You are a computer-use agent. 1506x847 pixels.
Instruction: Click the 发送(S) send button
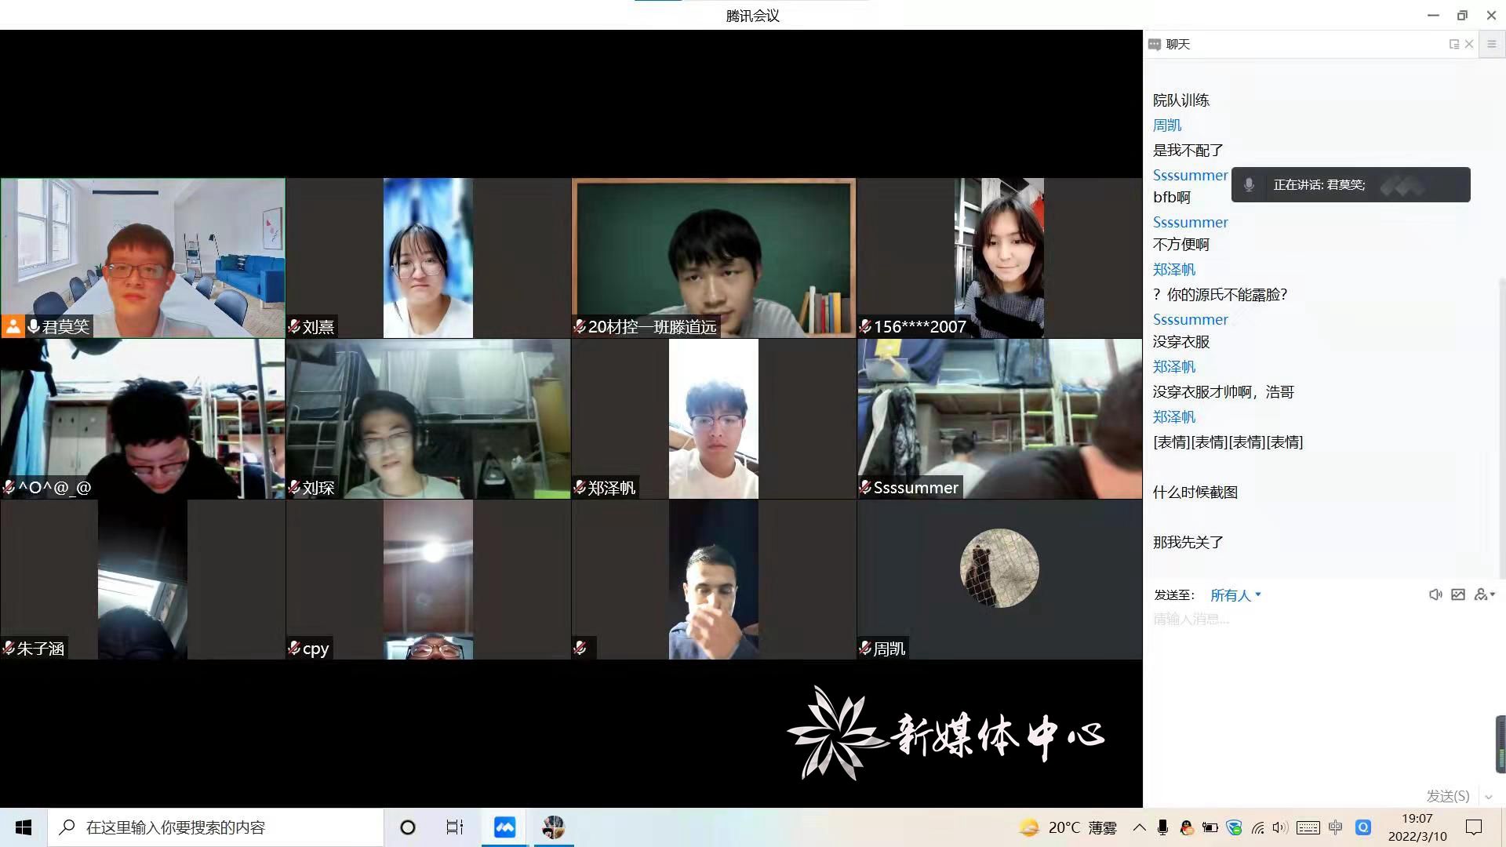tap(1447, 796)
